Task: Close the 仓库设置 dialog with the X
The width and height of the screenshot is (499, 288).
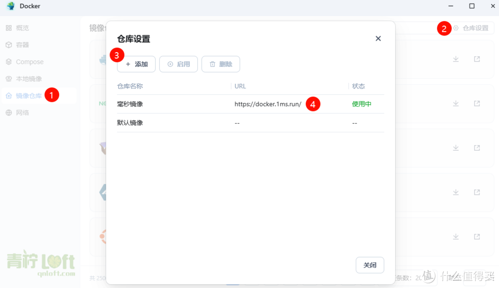Action: point(378,38)
